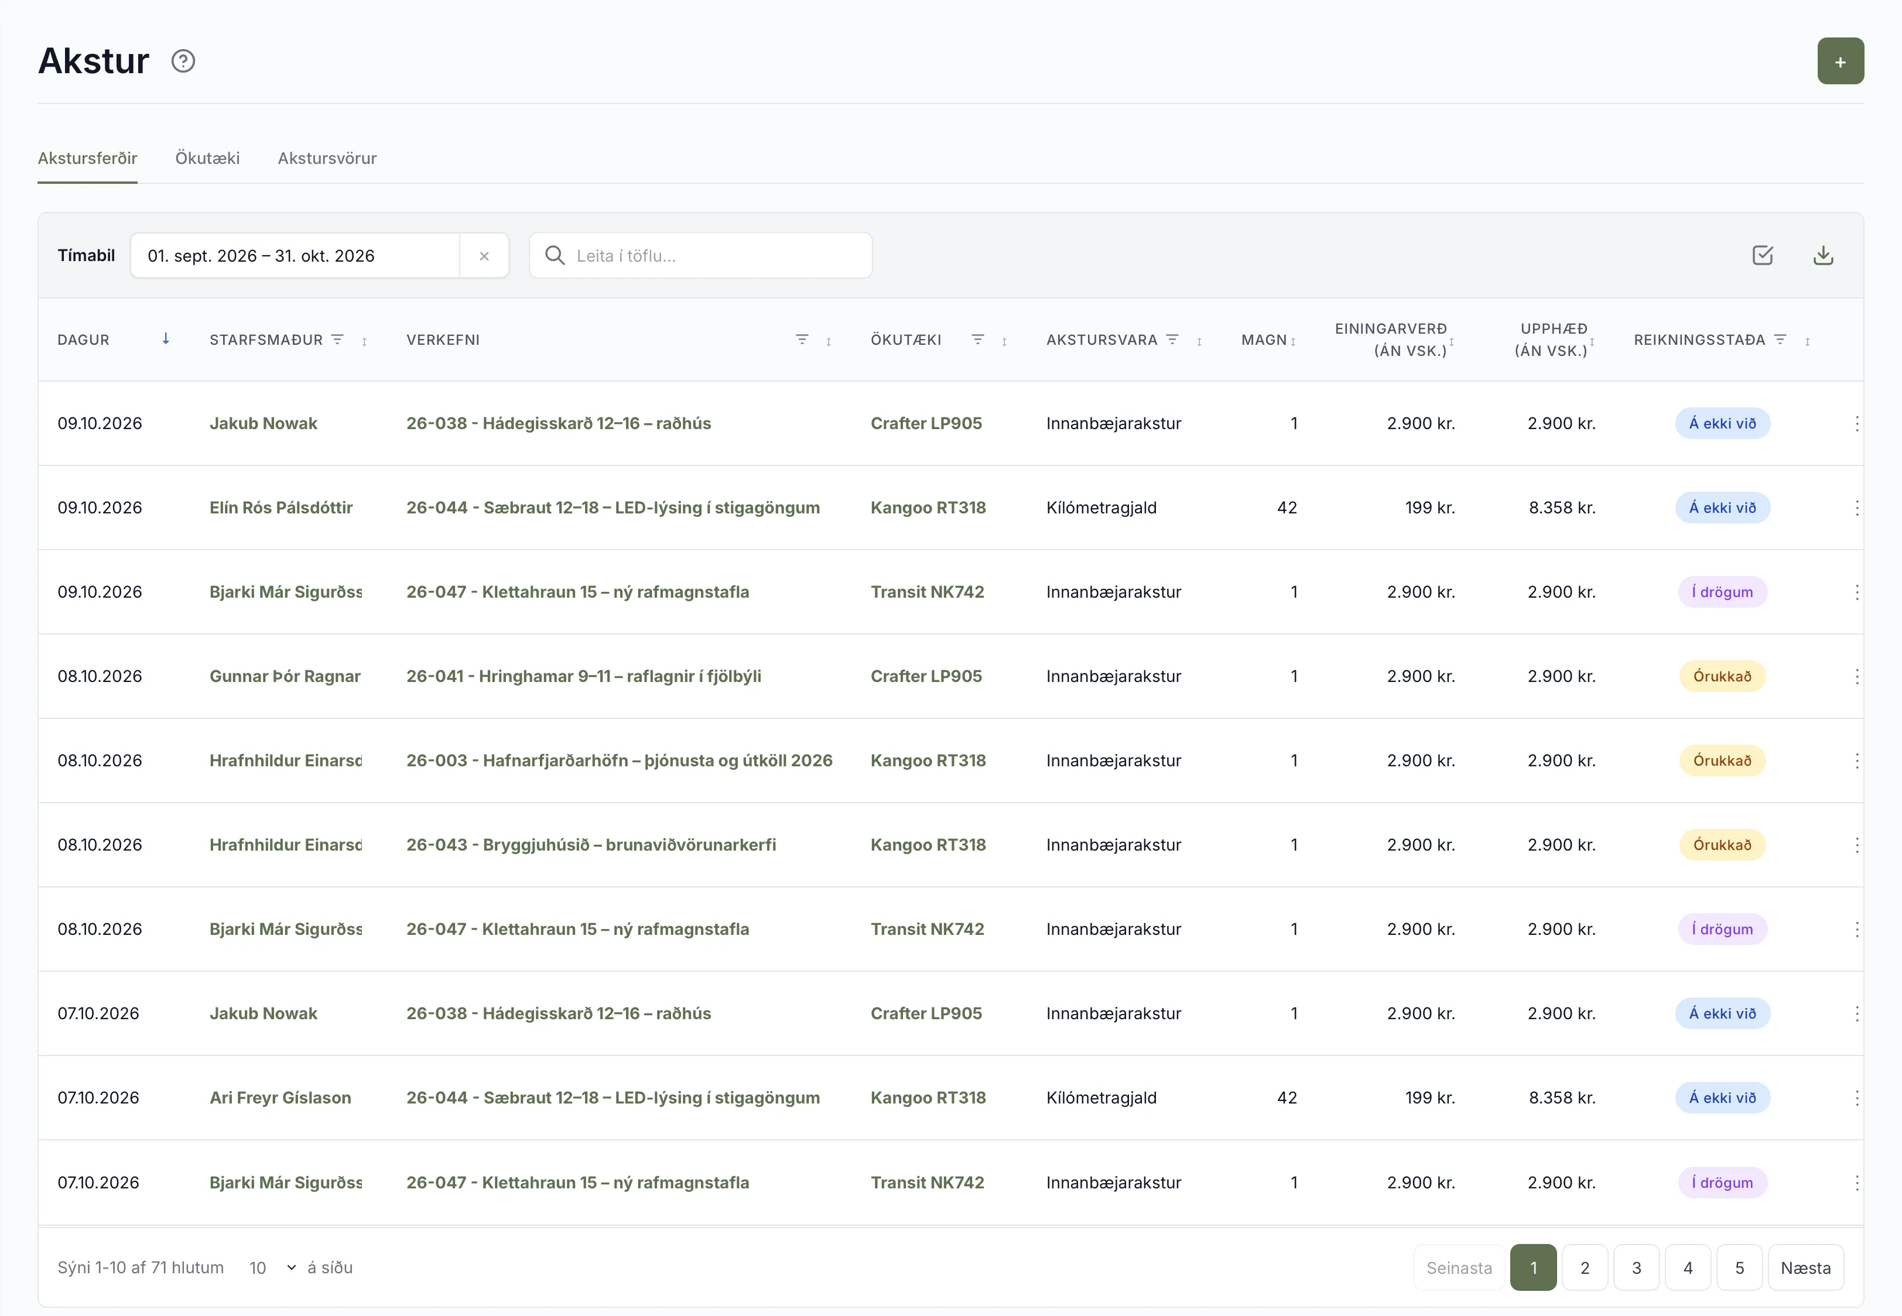Open the Reikningsstaða column filter

(1780, 339)
